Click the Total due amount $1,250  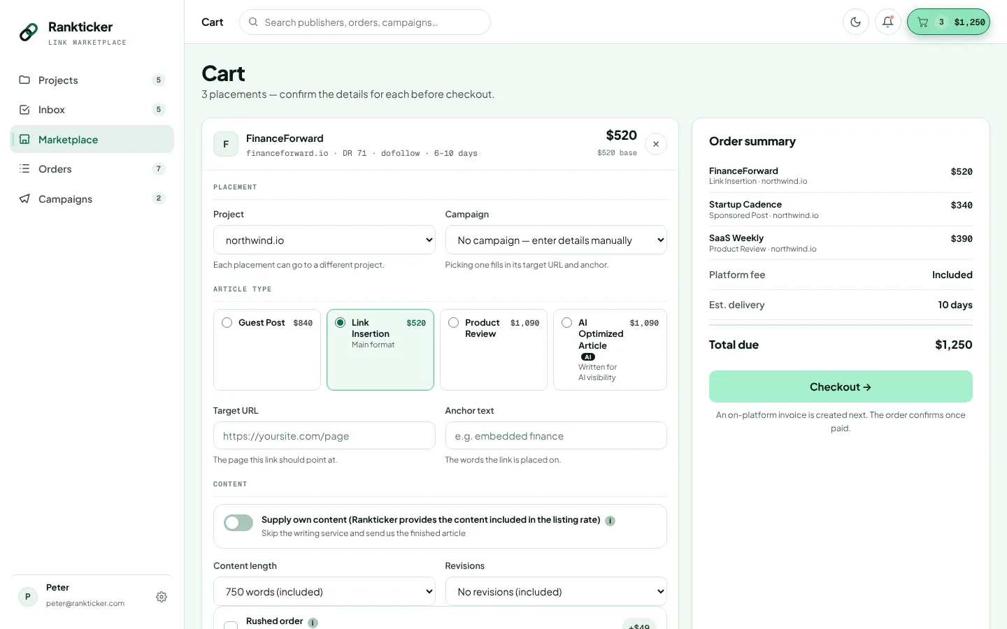(x=954, y=345)
